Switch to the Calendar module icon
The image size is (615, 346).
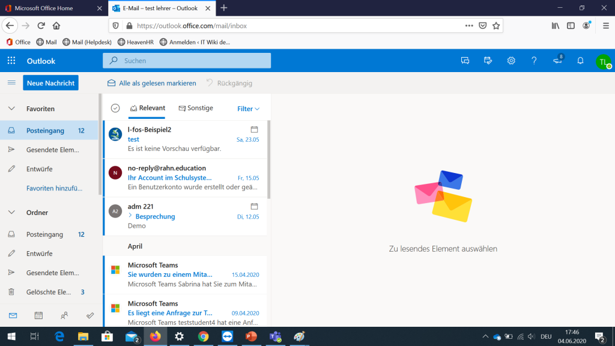point(38,315)
